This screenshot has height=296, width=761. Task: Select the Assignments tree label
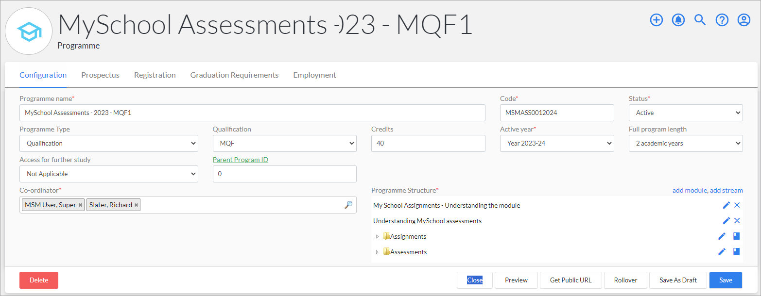pyautogui.click(x=408, y=236)
